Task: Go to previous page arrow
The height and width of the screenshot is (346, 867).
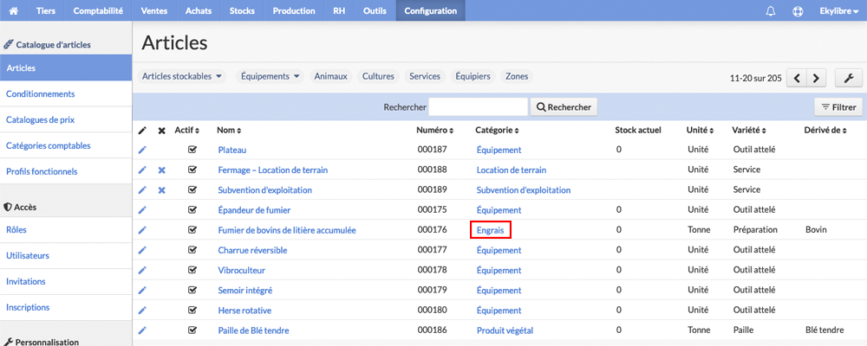Action: click(x=796, y=78)
